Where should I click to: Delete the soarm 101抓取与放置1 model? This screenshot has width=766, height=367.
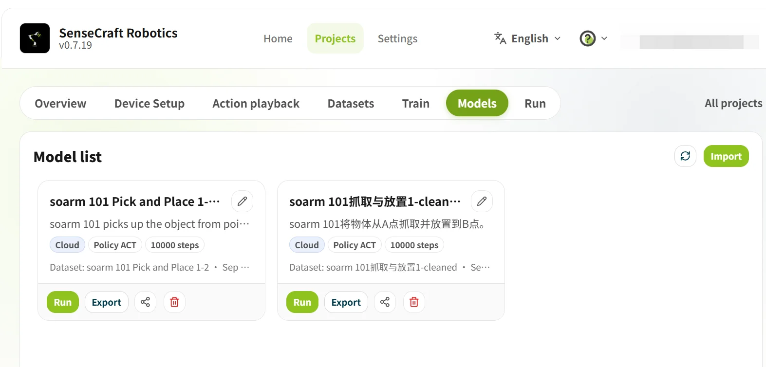pyautogui.click(x=414, y=302)
